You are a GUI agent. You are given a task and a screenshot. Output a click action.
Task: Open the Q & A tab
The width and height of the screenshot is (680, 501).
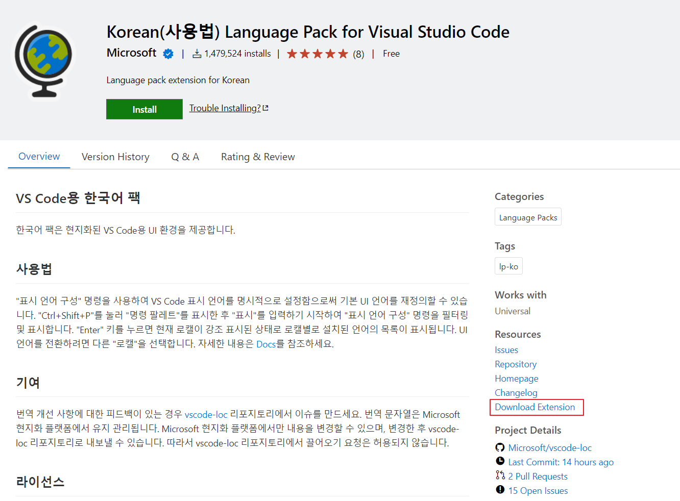pos(185,157)
